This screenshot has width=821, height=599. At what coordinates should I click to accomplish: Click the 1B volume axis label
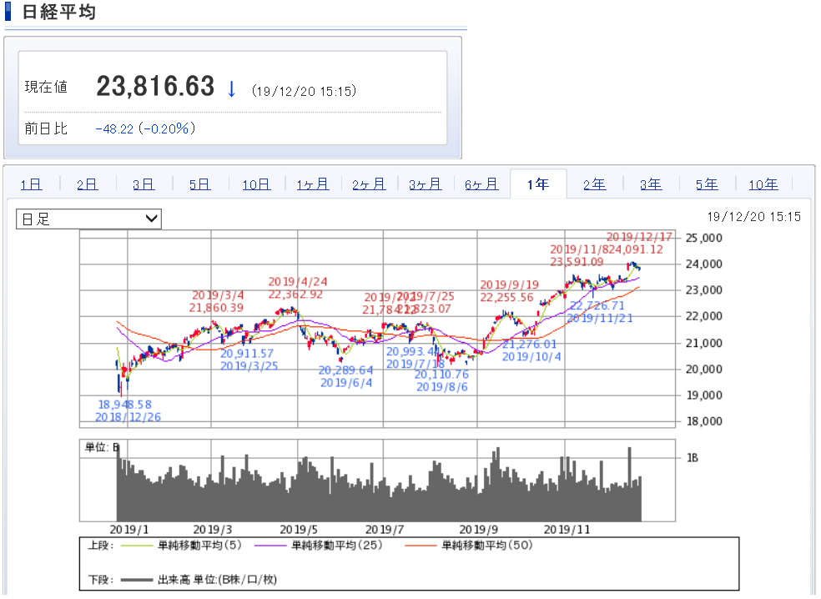tap(693, 458)
